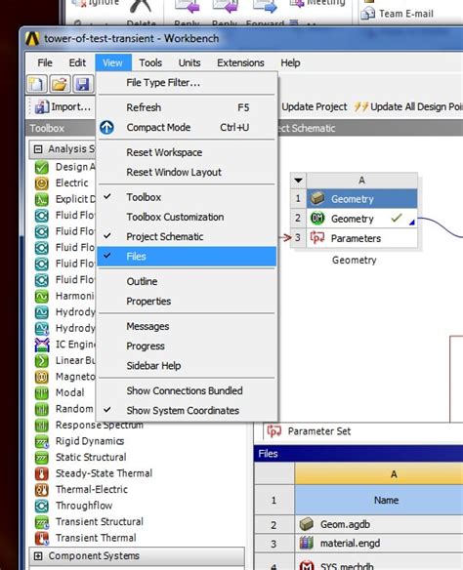
Task: Select the Throughflow icon
Action: pos(41,506)
